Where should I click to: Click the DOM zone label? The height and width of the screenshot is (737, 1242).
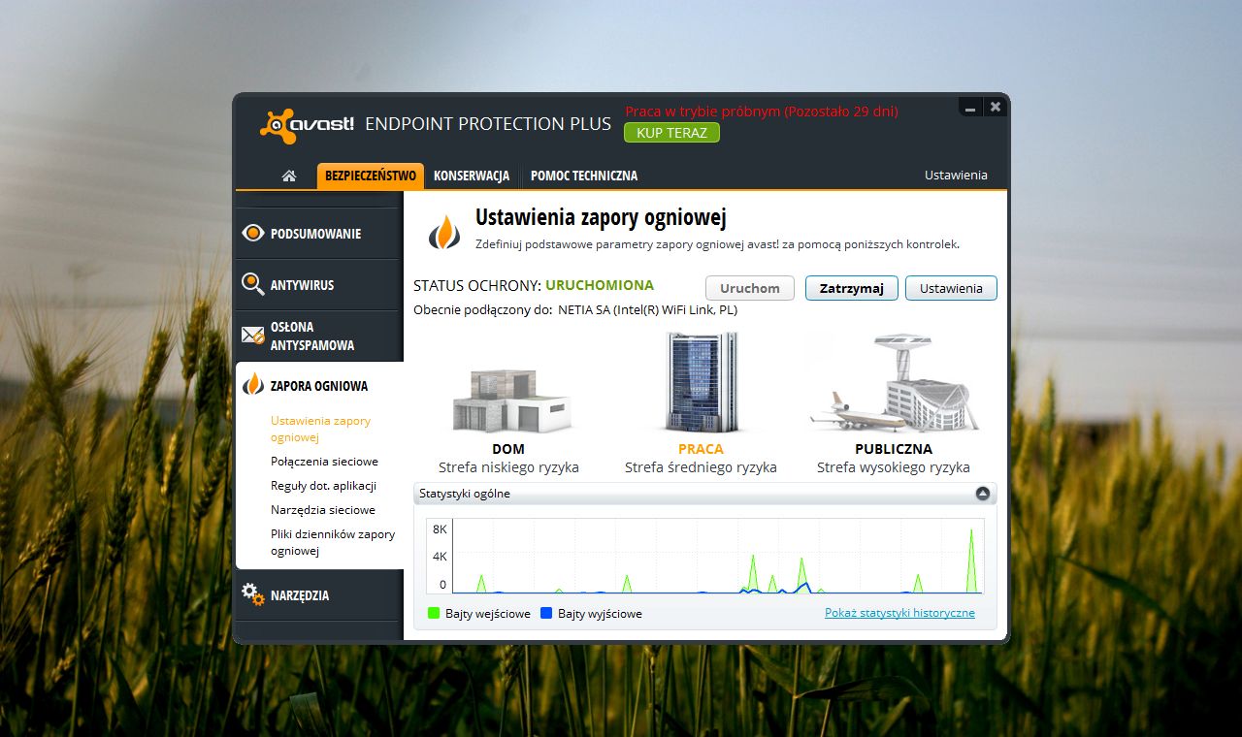[508, 449]
